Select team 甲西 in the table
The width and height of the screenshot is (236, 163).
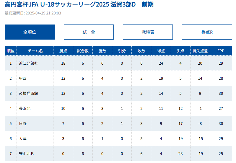(x=23, y=78)
